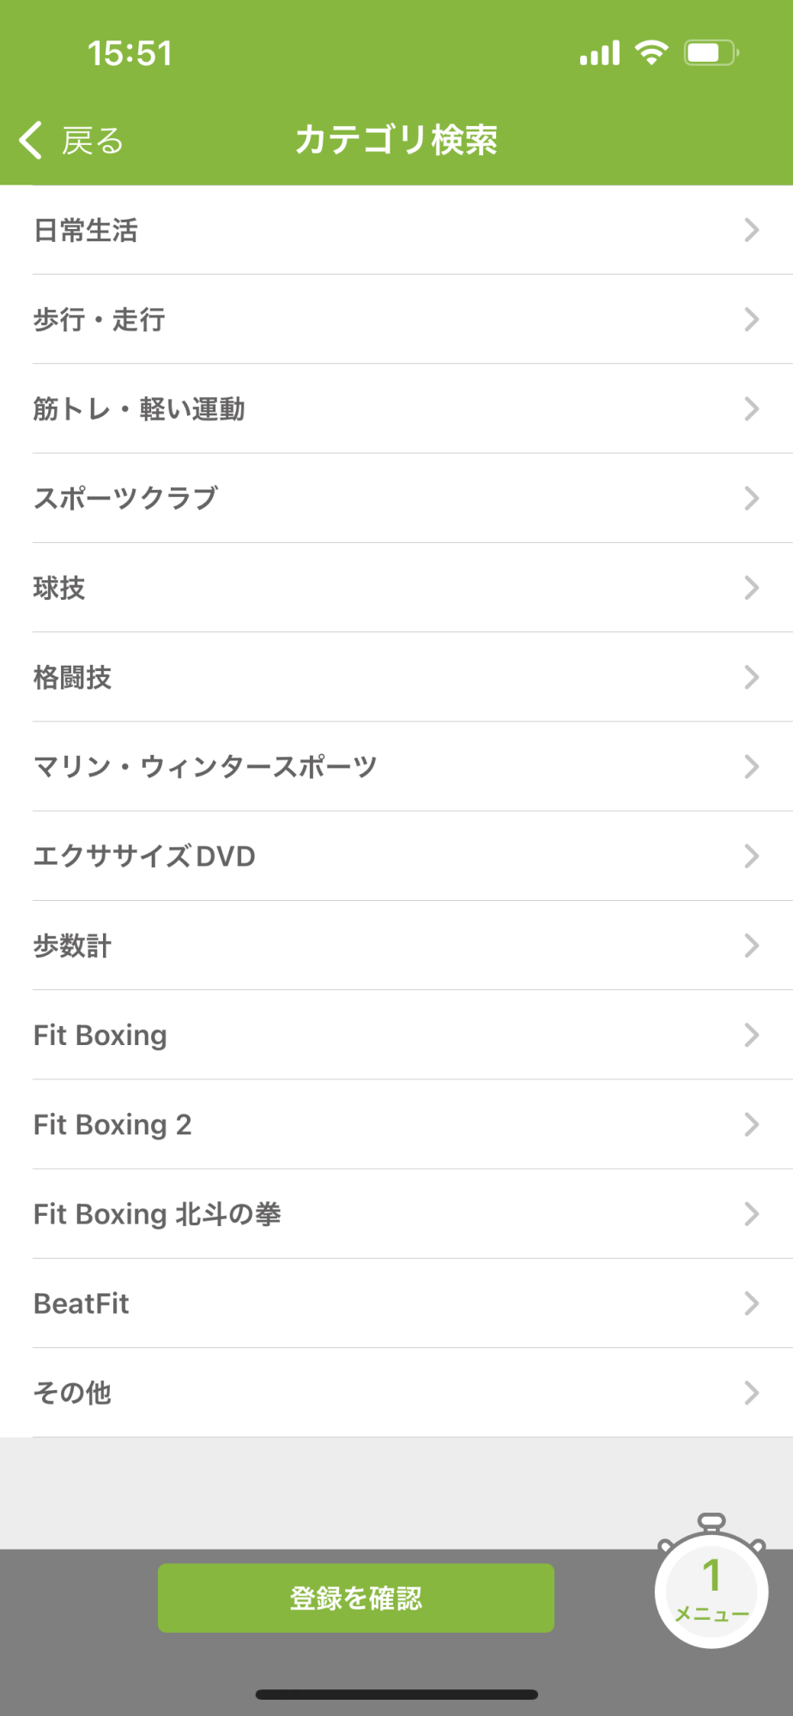Tap the 15:51 clock in the status bar

coord(130,53)
